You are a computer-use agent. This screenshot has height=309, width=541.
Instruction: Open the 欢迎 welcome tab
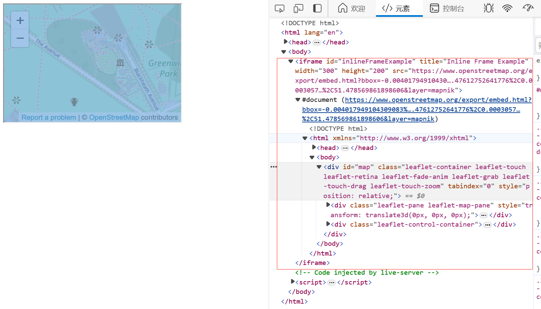pos(352,8)
